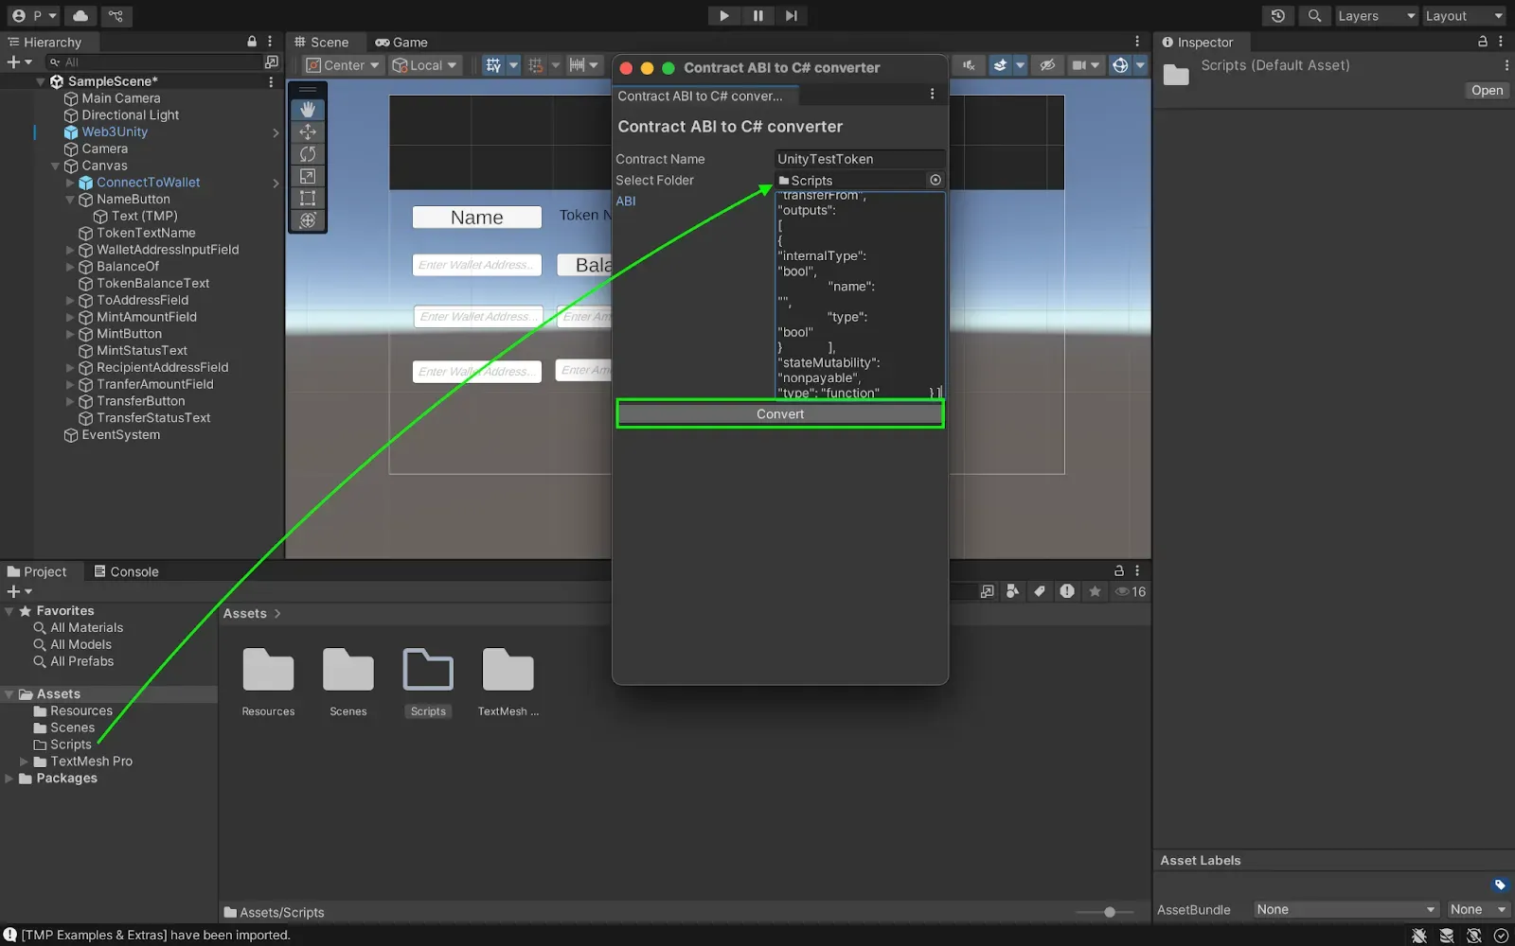
Task: Click the Convert button
Action: pyautogui.click(x=780, y=414)
